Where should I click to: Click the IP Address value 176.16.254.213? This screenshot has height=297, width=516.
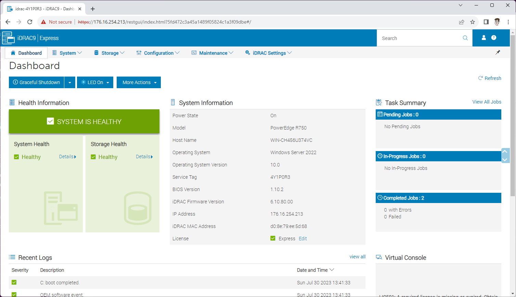[287, 214]
